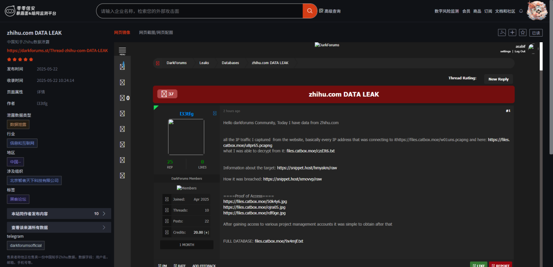Screen dimensions: 553x267
Task: Click the Joined row icon
Action: click(167, 199)
